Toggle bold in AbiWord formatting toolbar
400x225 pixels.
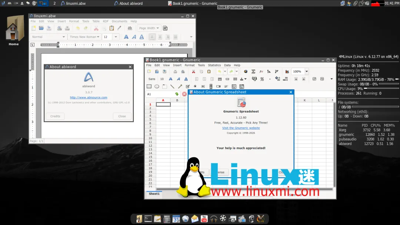(x=126, y=37)
